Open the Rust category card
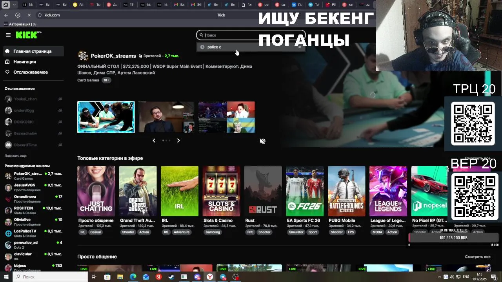The height and width of the screenshot is (282, 502). [x=263, y=191]
